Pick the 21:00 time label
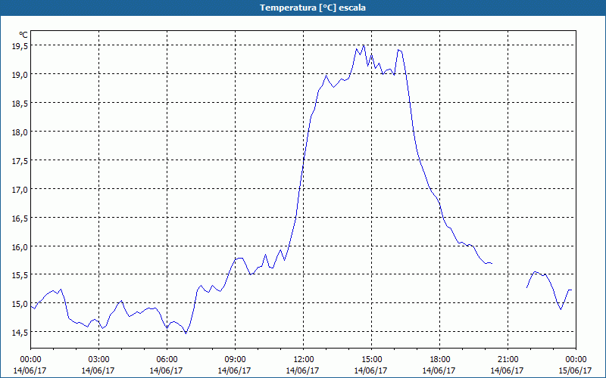The width and height of the screenshot is (606, 378). point(508,360)
